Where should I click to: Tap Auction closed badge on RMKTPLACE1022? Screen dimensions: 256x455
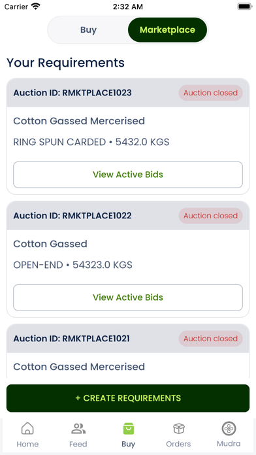210,216
